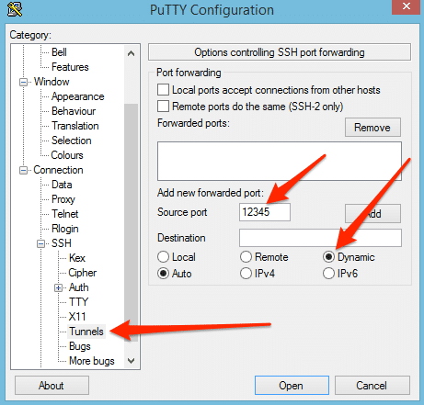Enable Local ports accept connections checkbox
The image size is (424, 405).
pyautogui.click(x=163, y=90)
